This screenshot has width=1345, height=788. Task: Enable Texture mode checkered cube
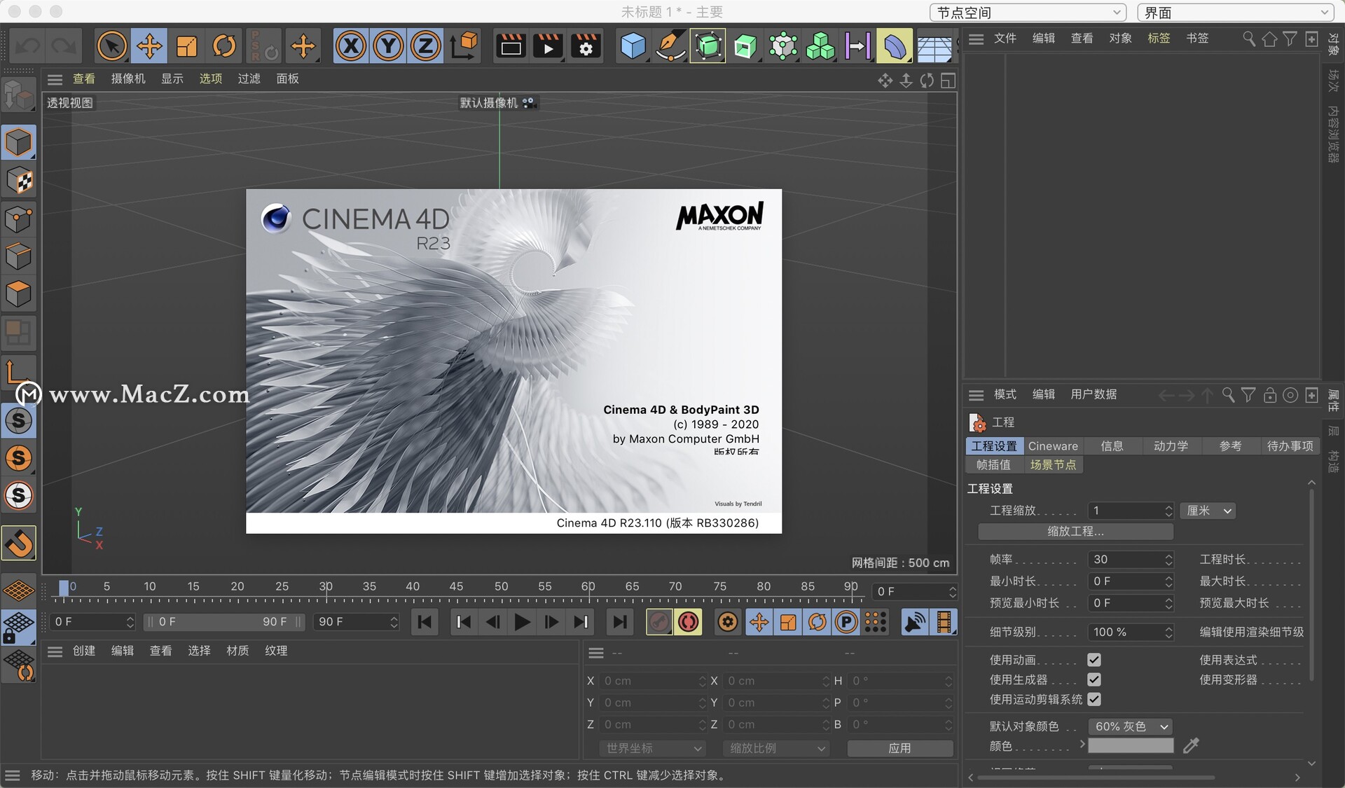tap(18, 181)
